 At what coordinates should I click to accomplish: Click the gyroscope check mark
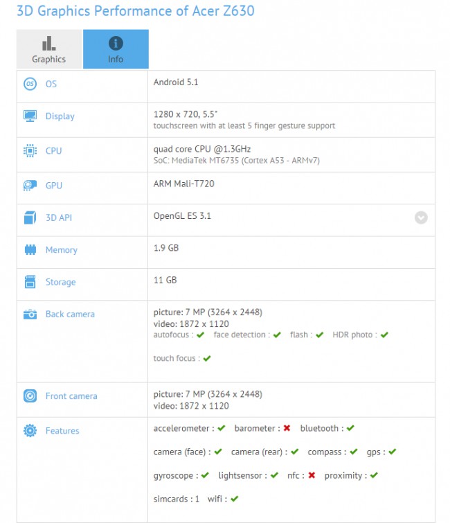205,475
